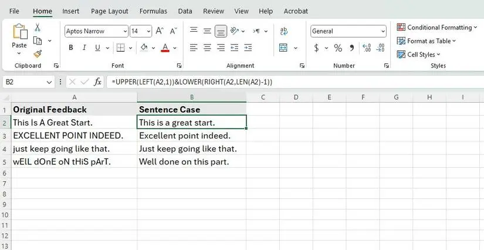Apply Comma Style format

351,48
